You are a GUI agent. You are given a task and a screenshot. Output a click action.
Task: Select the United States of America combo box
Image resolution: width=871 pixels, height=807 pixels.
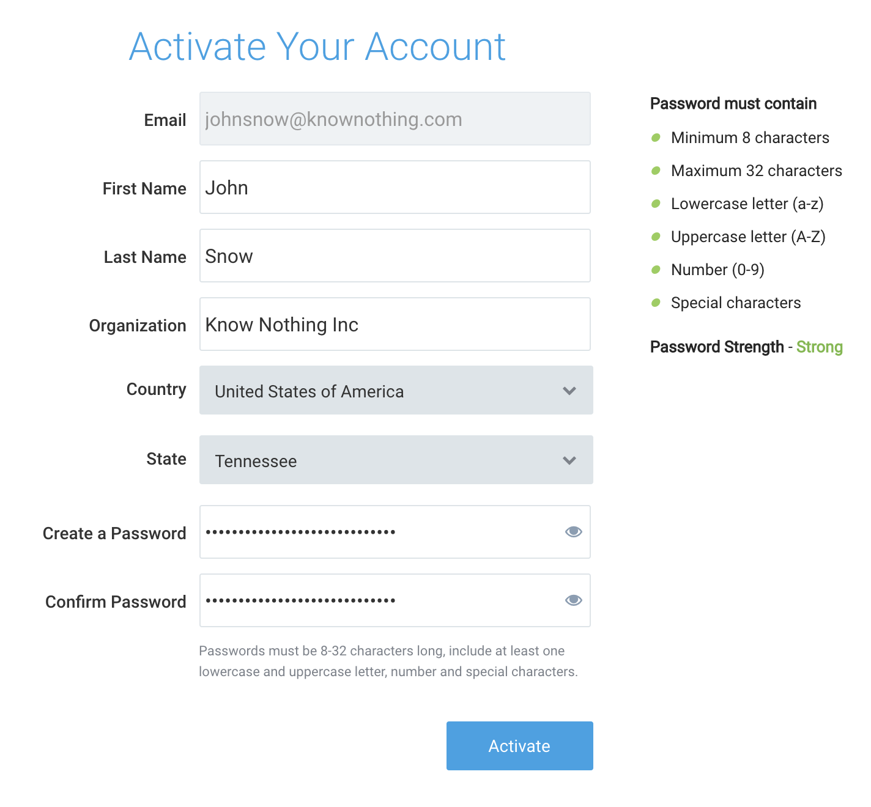[396, 390]
